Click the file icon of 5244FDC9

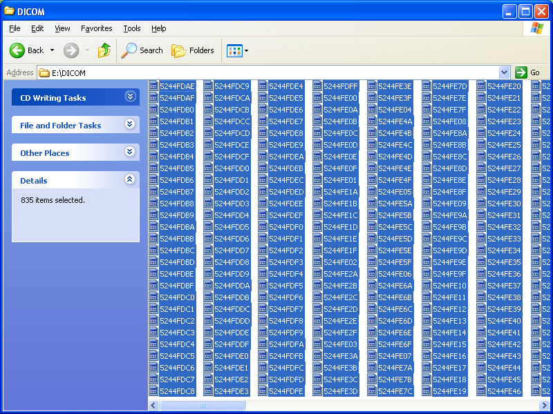click(208, 86)
